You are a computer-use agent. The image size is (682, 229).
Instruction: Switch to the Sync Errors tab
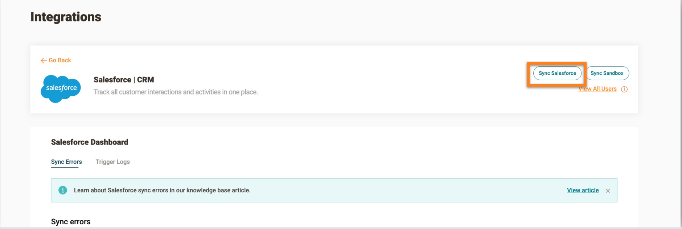pos(66,162)
